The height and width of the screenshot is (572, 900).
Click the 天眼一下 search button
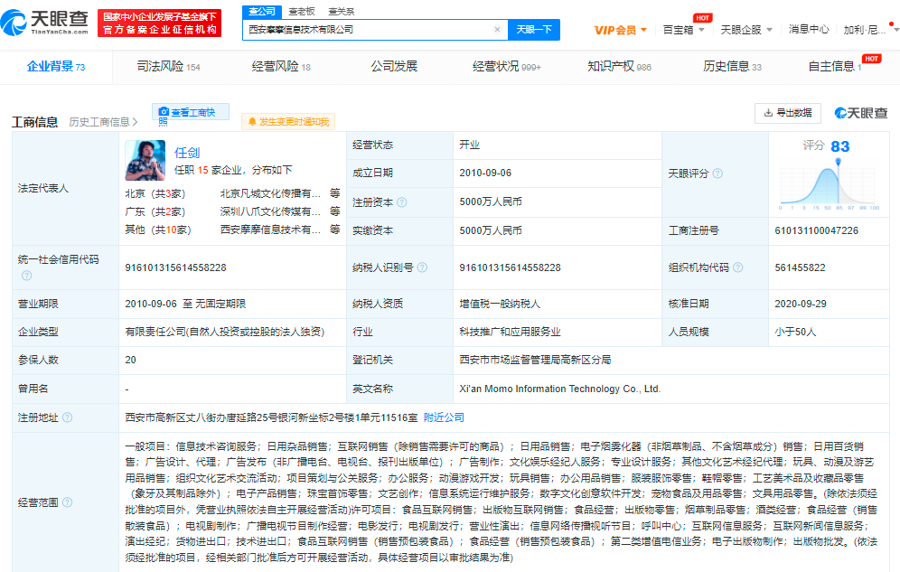point(534,29)
